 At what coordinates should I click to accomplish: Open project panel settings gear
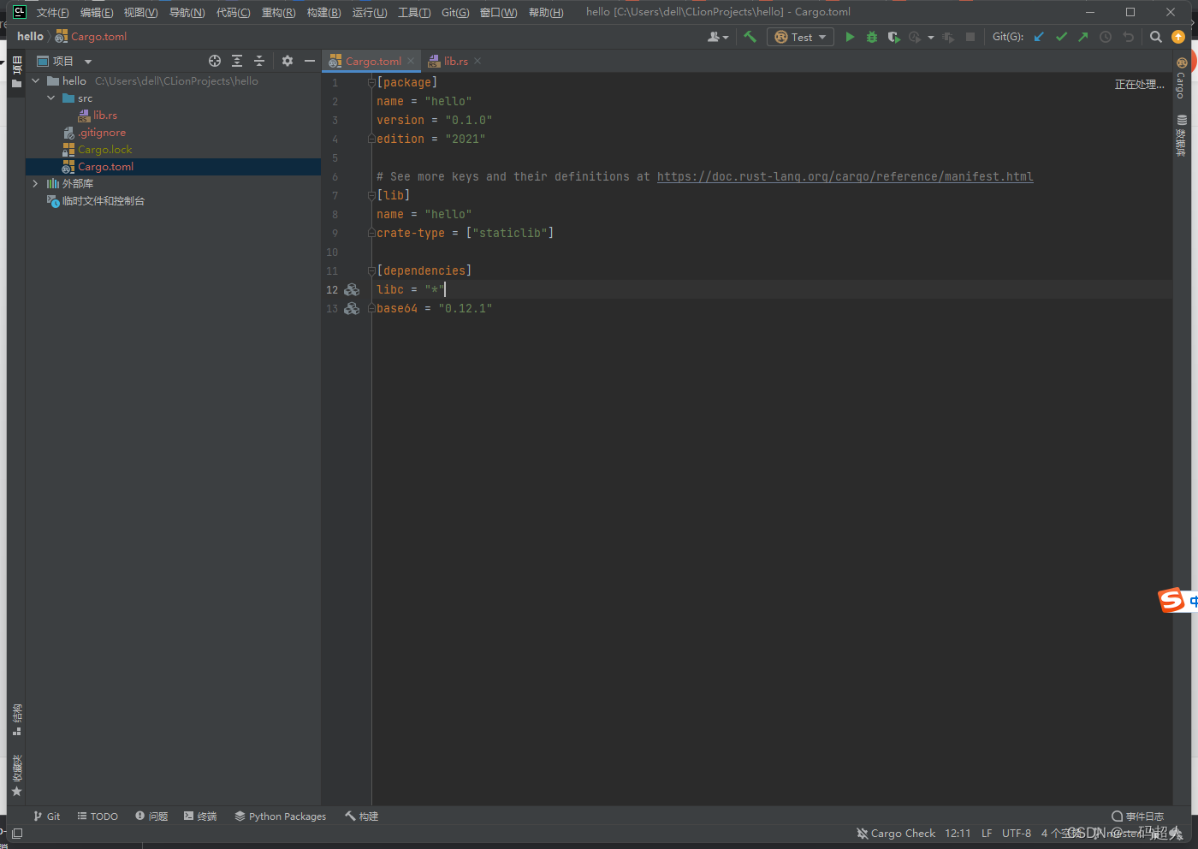(288, 61)
